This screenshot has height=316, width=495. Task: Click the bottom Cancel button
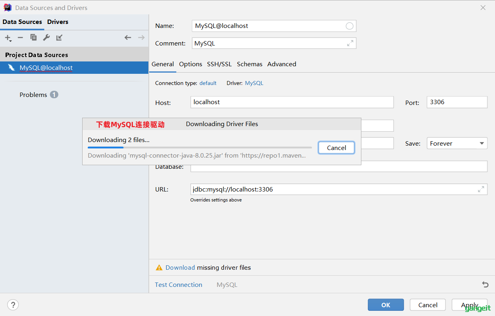(x=428, y=305)
